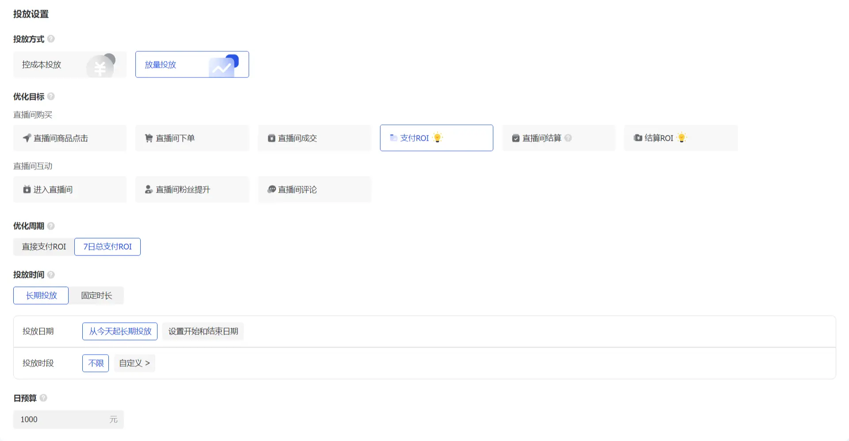Click help icon next to 投放时间
The height and width of the screenshot is (441, 849).
tap(51, 275)
